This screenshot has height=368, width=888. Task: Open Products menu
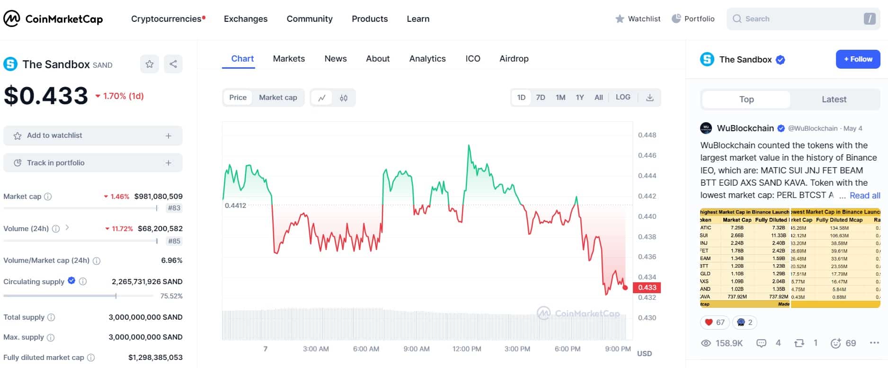370,19
